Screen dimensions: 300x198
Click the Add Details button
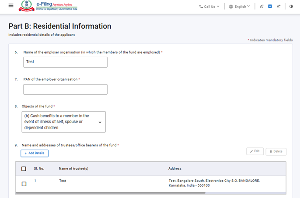(35, 153)
